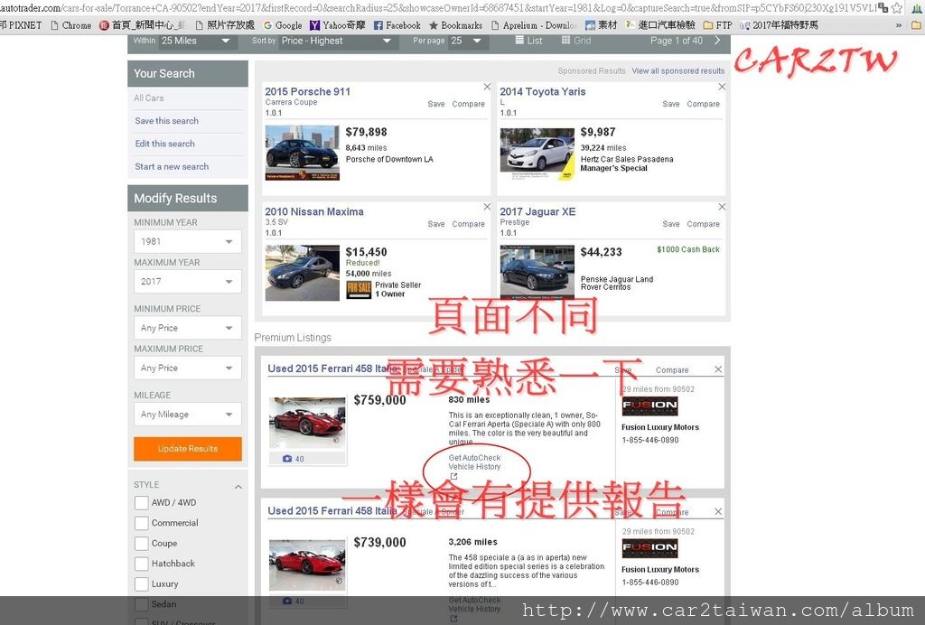Click Start a new search link

172,166
